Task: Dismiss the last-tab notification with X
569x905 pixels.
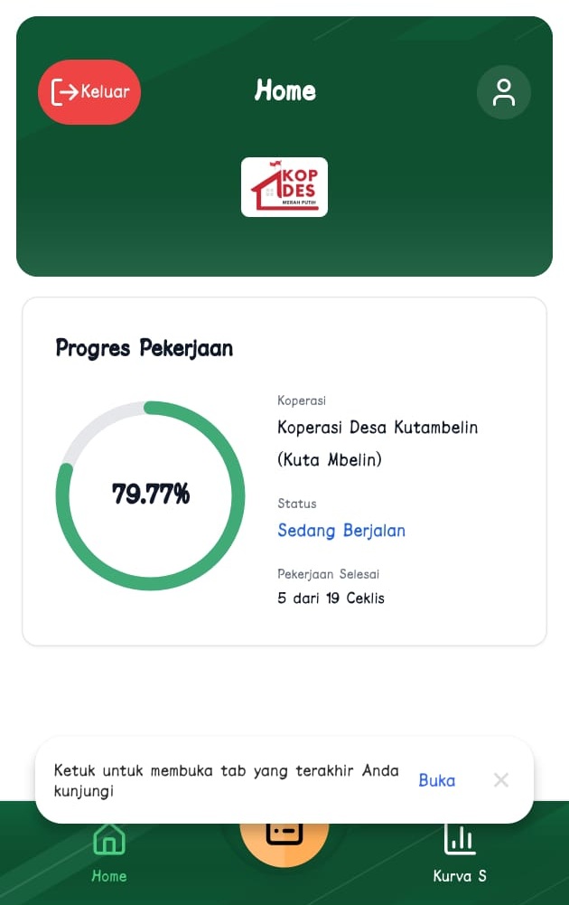Action: [x=501, y=780]
